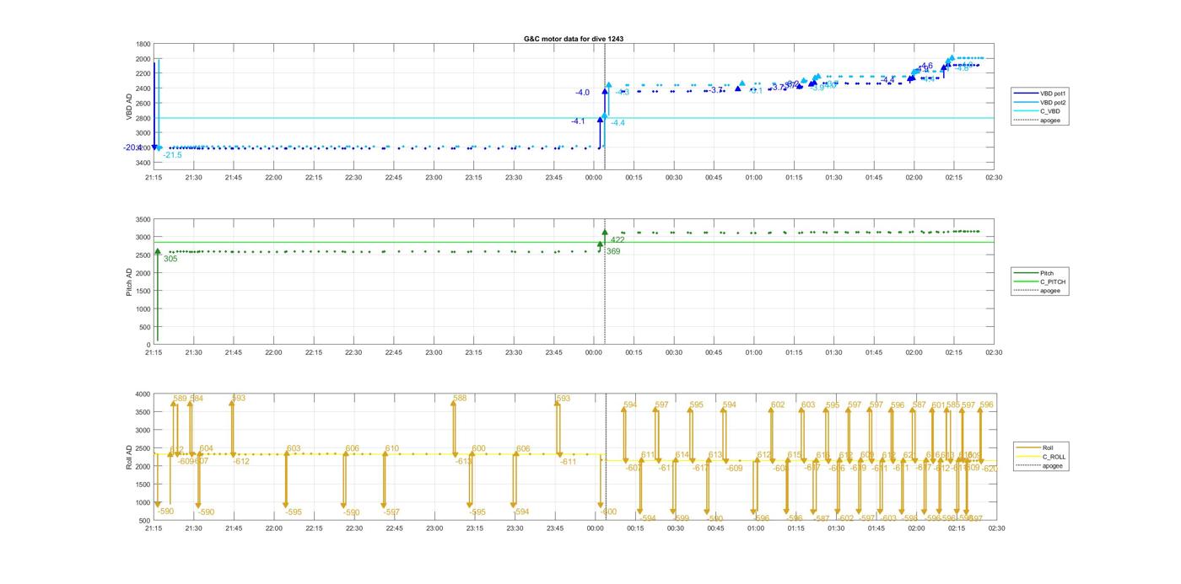
Task: Click the apogee dashed line in the Pitch plot
Action: tap(605, 281)
